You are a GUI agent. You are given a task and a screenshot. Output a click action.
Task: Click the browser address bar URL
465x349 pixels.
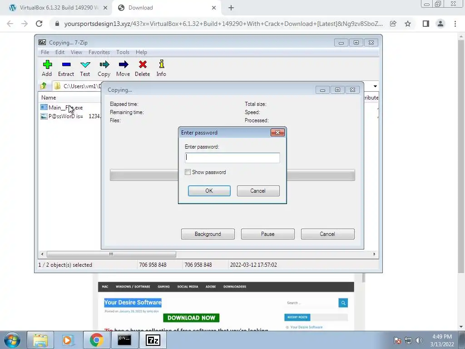coord(223,24)
